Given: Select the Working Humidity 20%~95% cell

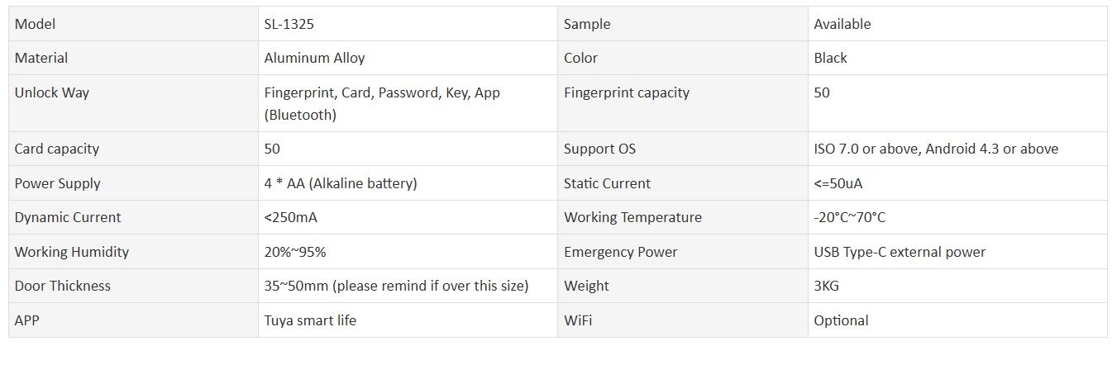Looking at the screenshot, I should click(x=408, y=252).
